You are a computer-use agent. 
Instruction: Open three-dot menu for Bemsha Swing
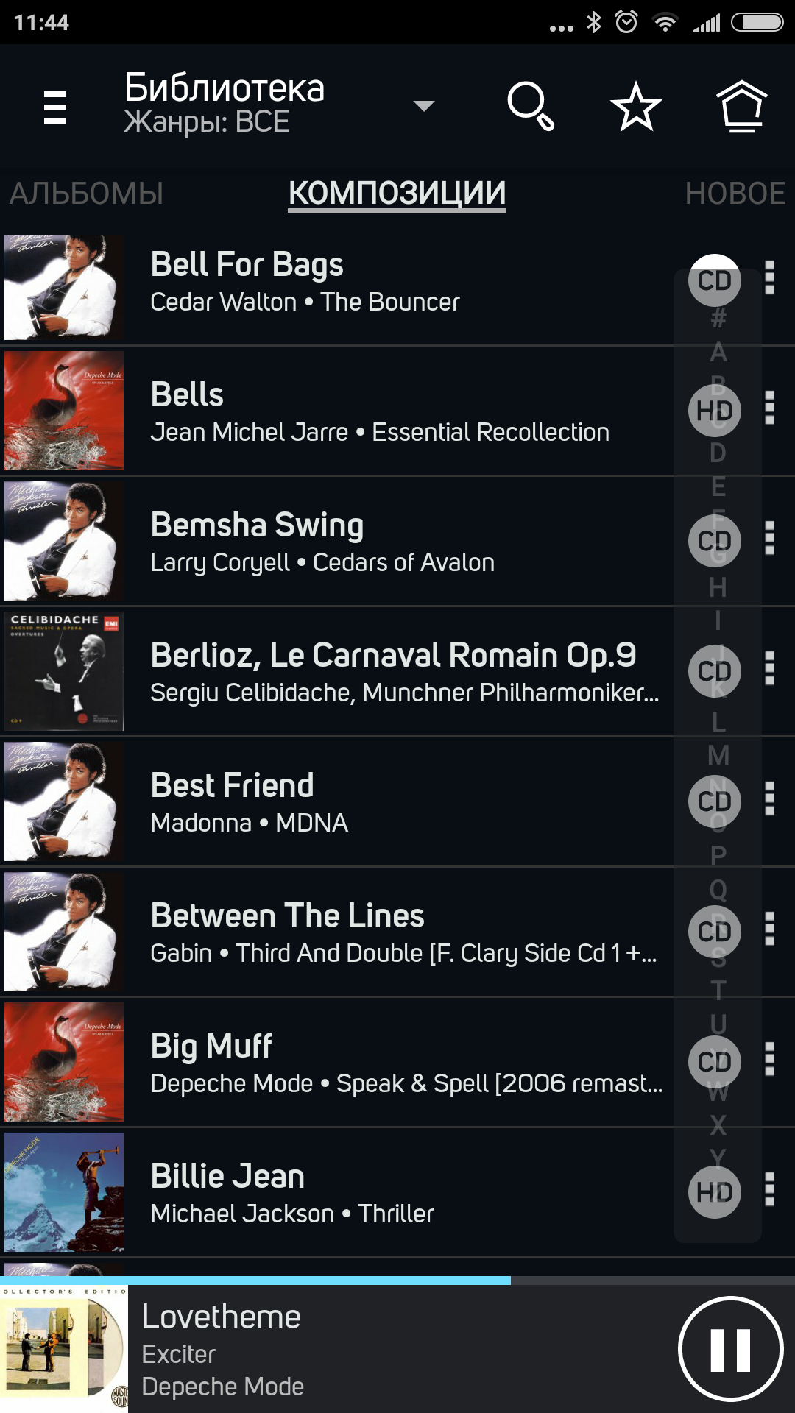point(770,539)
